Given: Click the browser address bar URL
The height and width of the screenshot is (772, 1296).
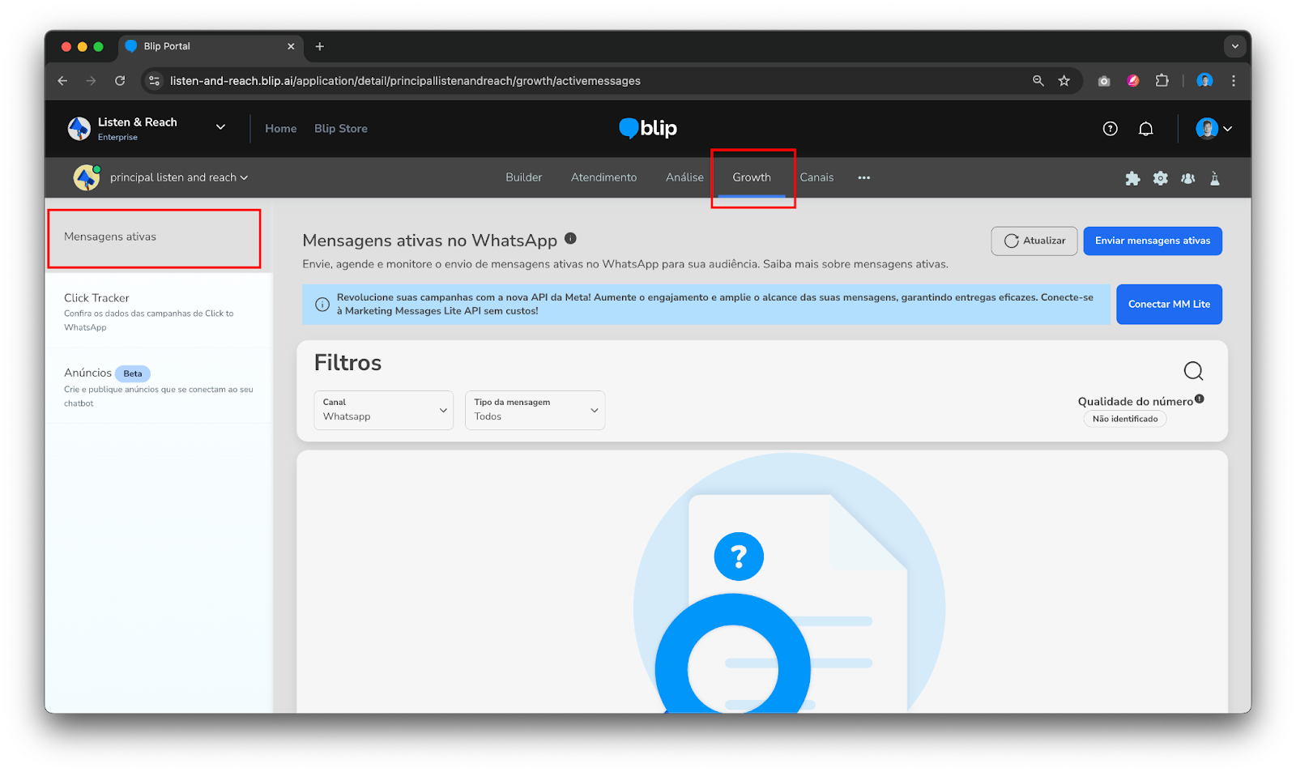Looking at the screenshot, I should (405, 81).
